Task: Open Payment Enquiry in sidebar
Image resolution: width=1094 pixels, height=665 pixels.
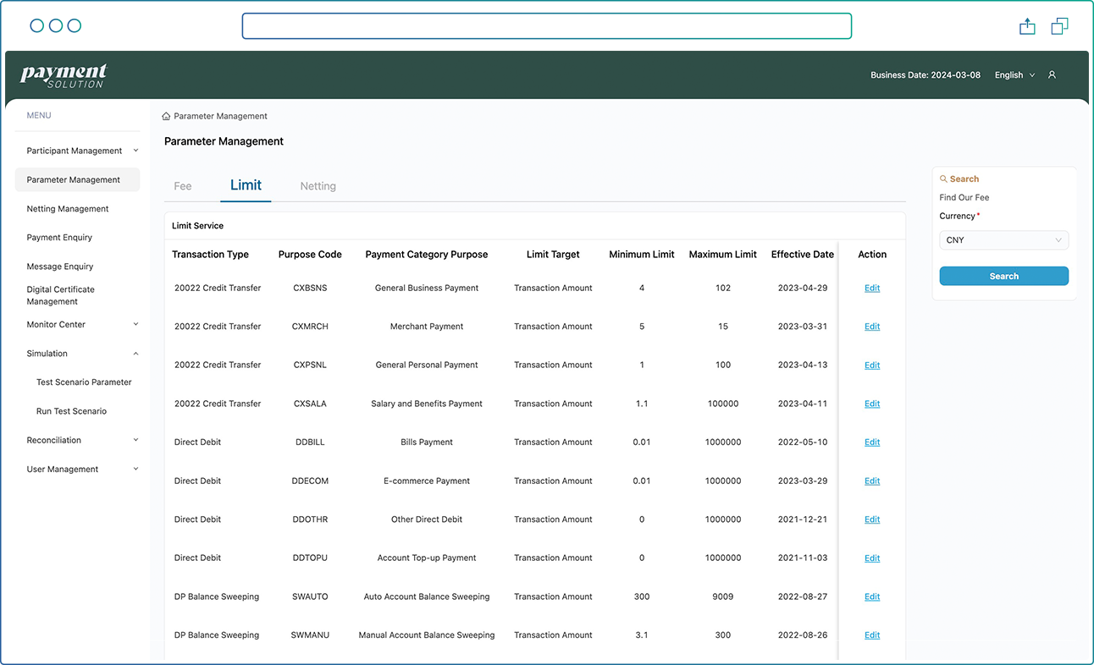Action: [x=59, y=238]
